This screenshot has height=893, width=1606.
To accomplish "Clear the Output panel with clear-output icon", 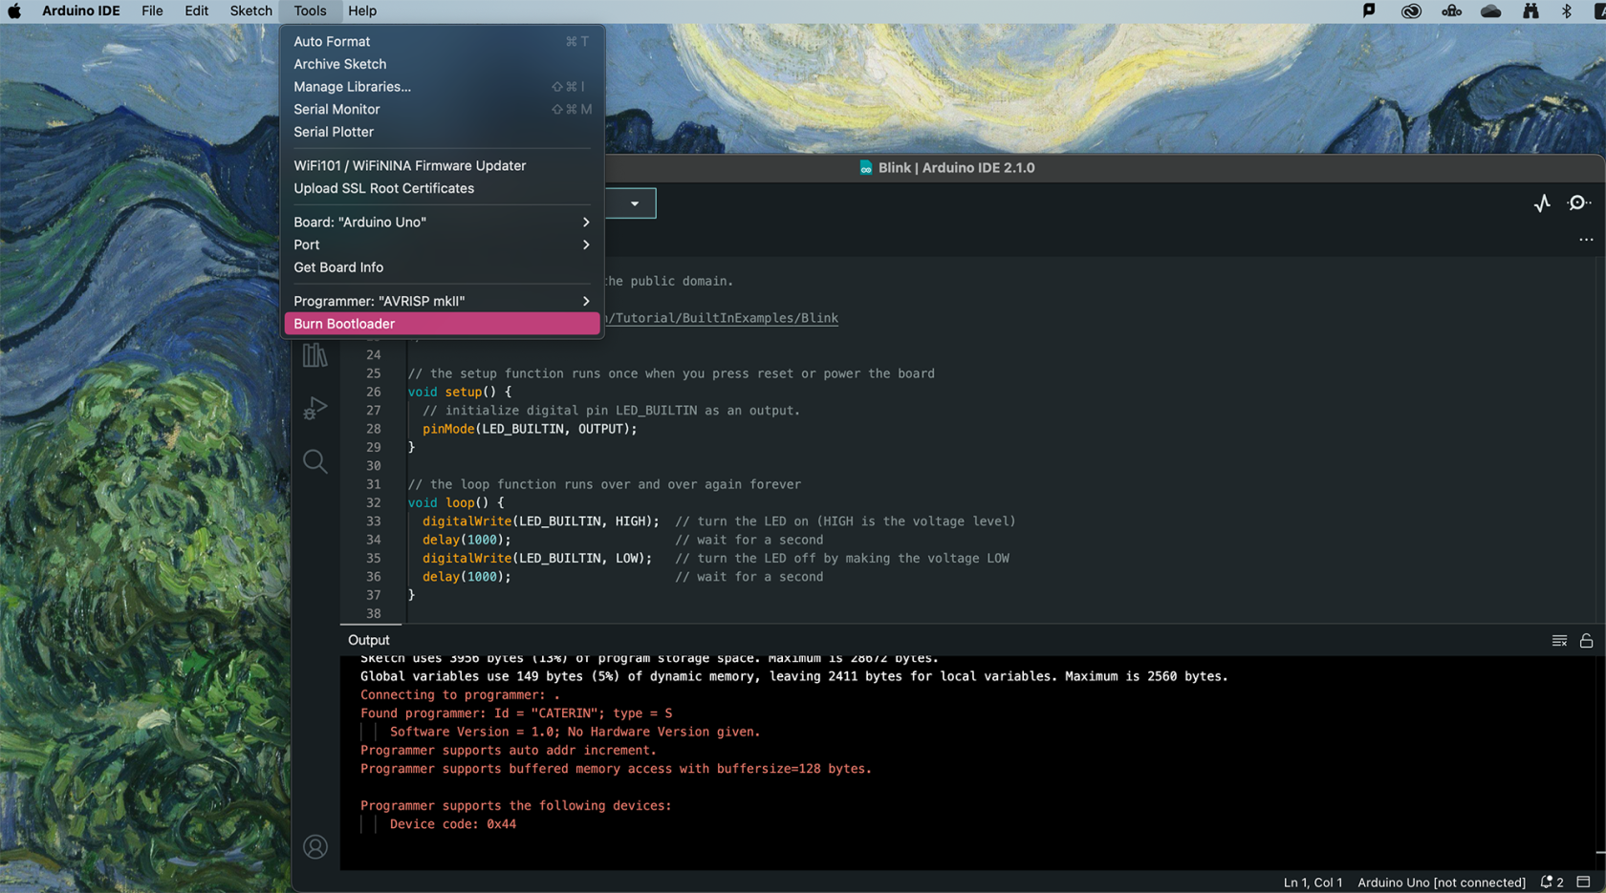I will (1559, 641).
